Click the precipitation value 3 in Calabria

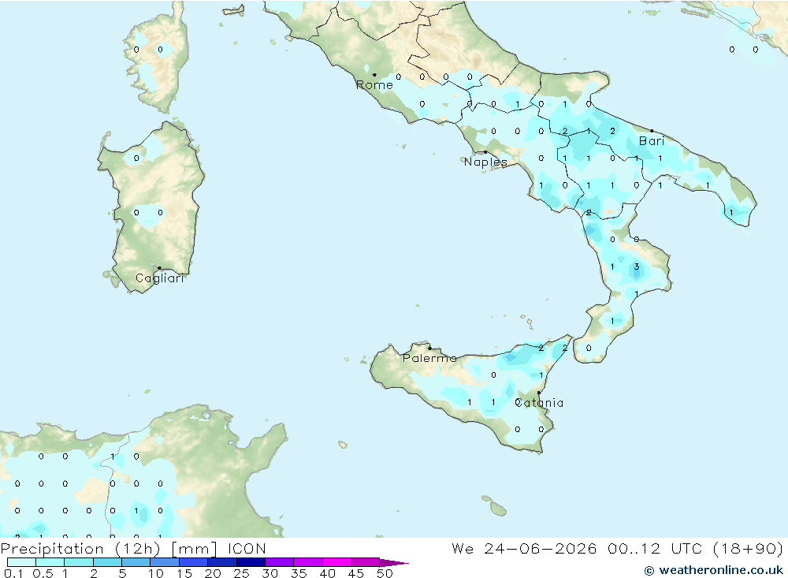(x=636, y=267)
